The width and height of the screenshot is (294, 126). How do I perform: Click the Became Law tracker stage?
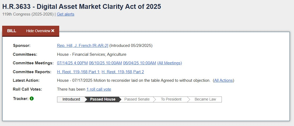click(205, 99)
